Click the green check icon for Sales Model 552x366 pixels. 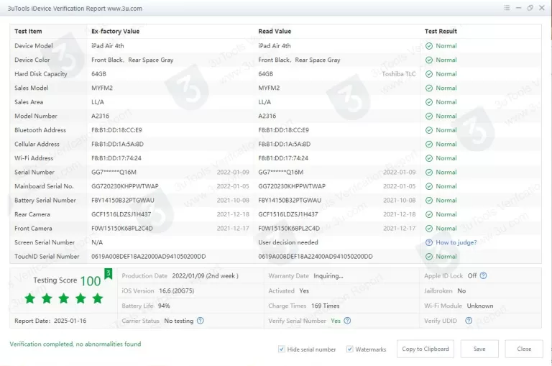(x=429, y=88)
